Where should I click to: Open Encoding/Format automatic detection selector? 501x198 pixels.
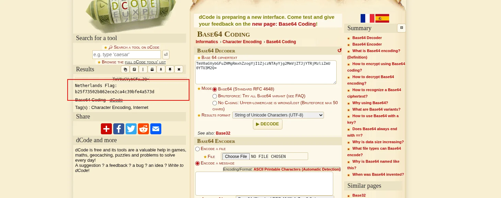(282, 169)
